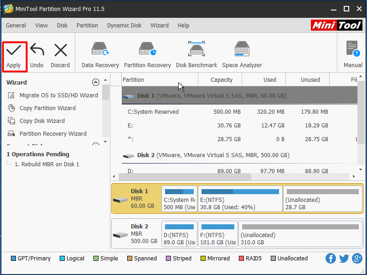Open MiniTool Google Plus icon
This screenshot has width=367, height=275.
[357, 259]
